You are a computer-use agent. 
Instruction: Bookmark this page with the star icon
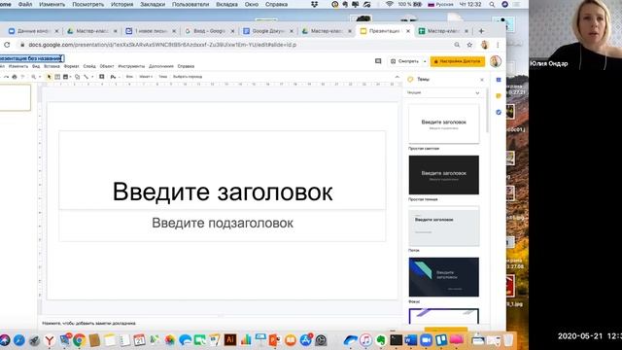[x=469, y=45]
